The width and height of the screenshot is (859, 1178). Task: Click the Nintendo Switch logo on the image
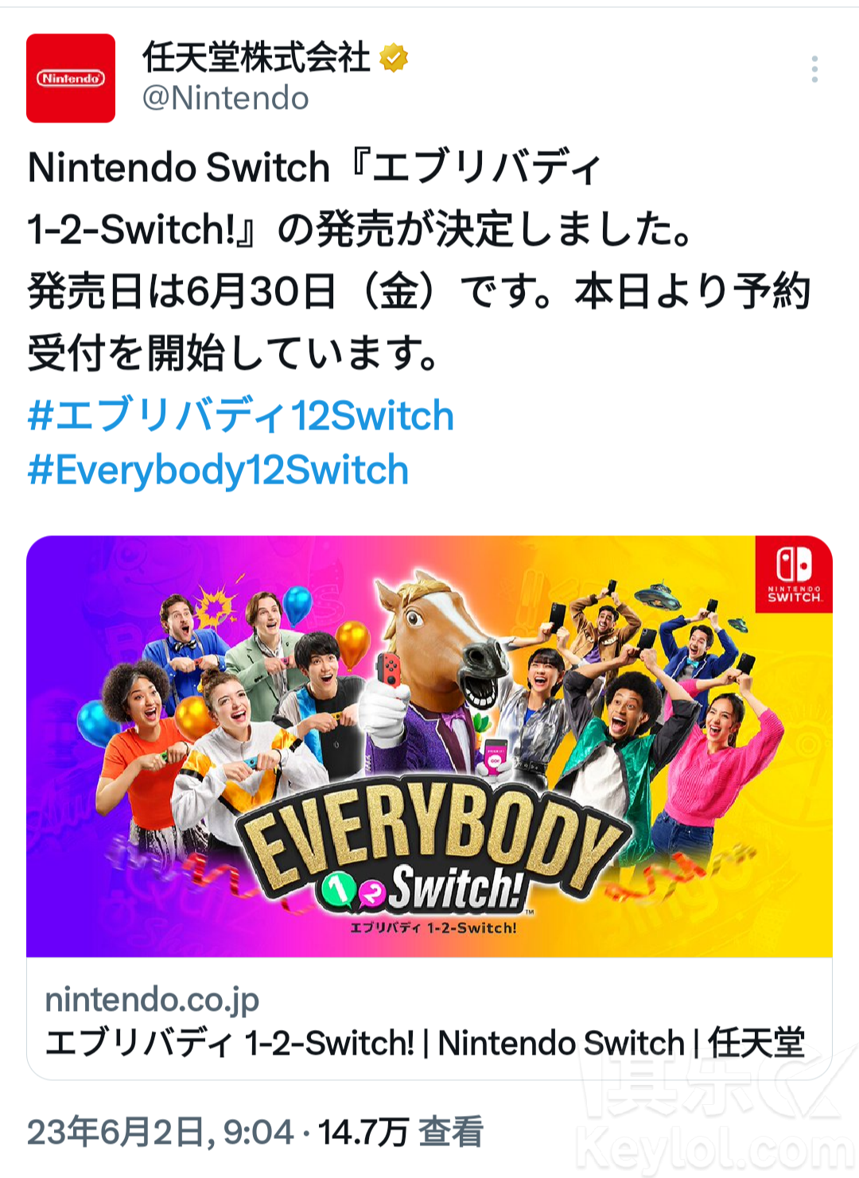point(794,574)
